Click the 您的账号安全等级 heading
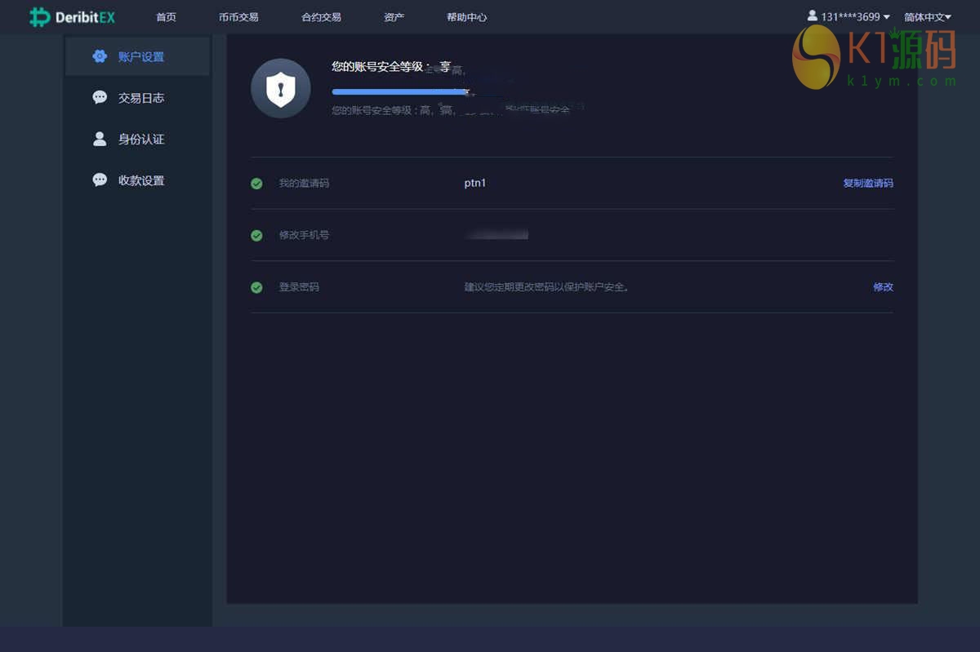 tap(391, 67)
